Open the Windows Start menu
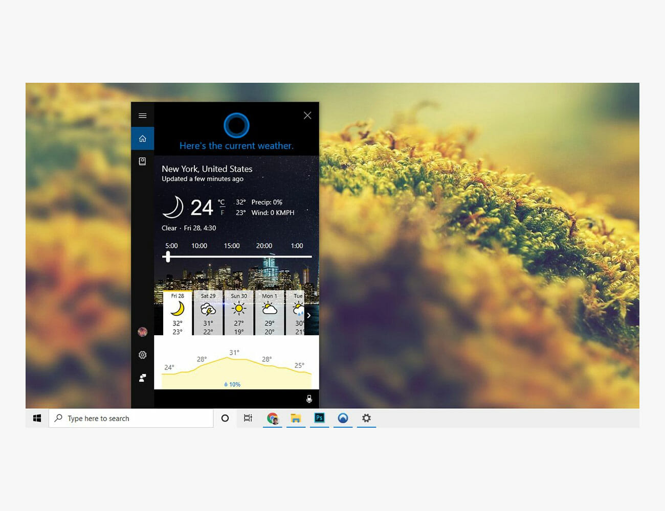 click(37, 418)
